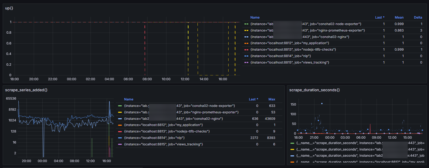
Task: Sort up{} legend by Mean column
Action: pos(399,17)
